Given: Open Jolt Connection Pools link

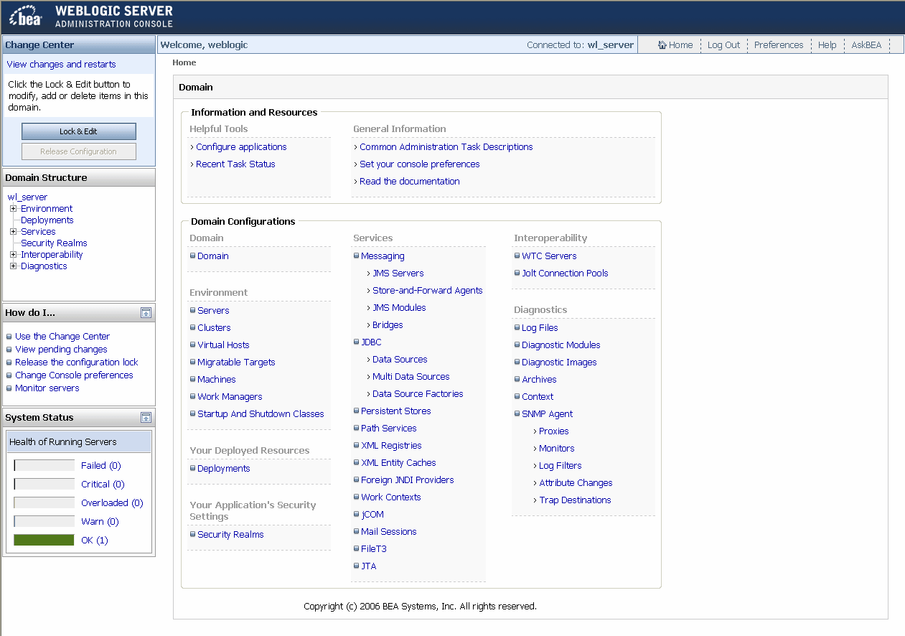Looking at the screenshot, I should point(565,273).
